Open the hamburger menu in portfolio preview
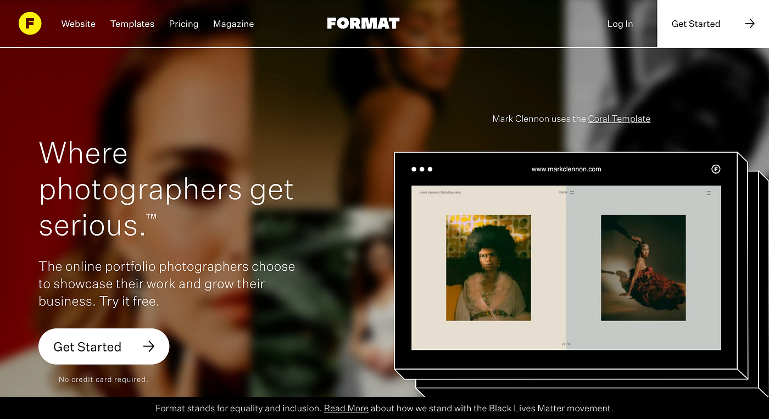 709,193
